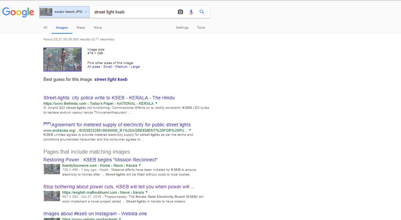This screenshot has width=401, height=220.
Task: Click the KSEB Limited metered supply snippet
Action: click(118, 137)
